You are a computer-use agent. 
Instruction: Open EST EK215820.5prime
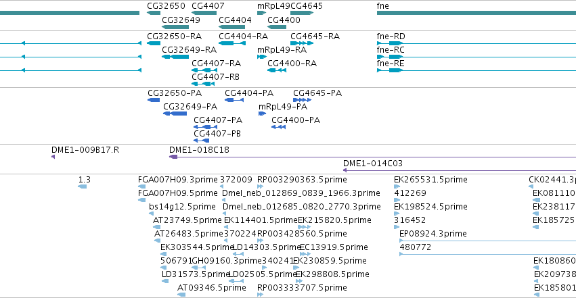coord(334,220)
